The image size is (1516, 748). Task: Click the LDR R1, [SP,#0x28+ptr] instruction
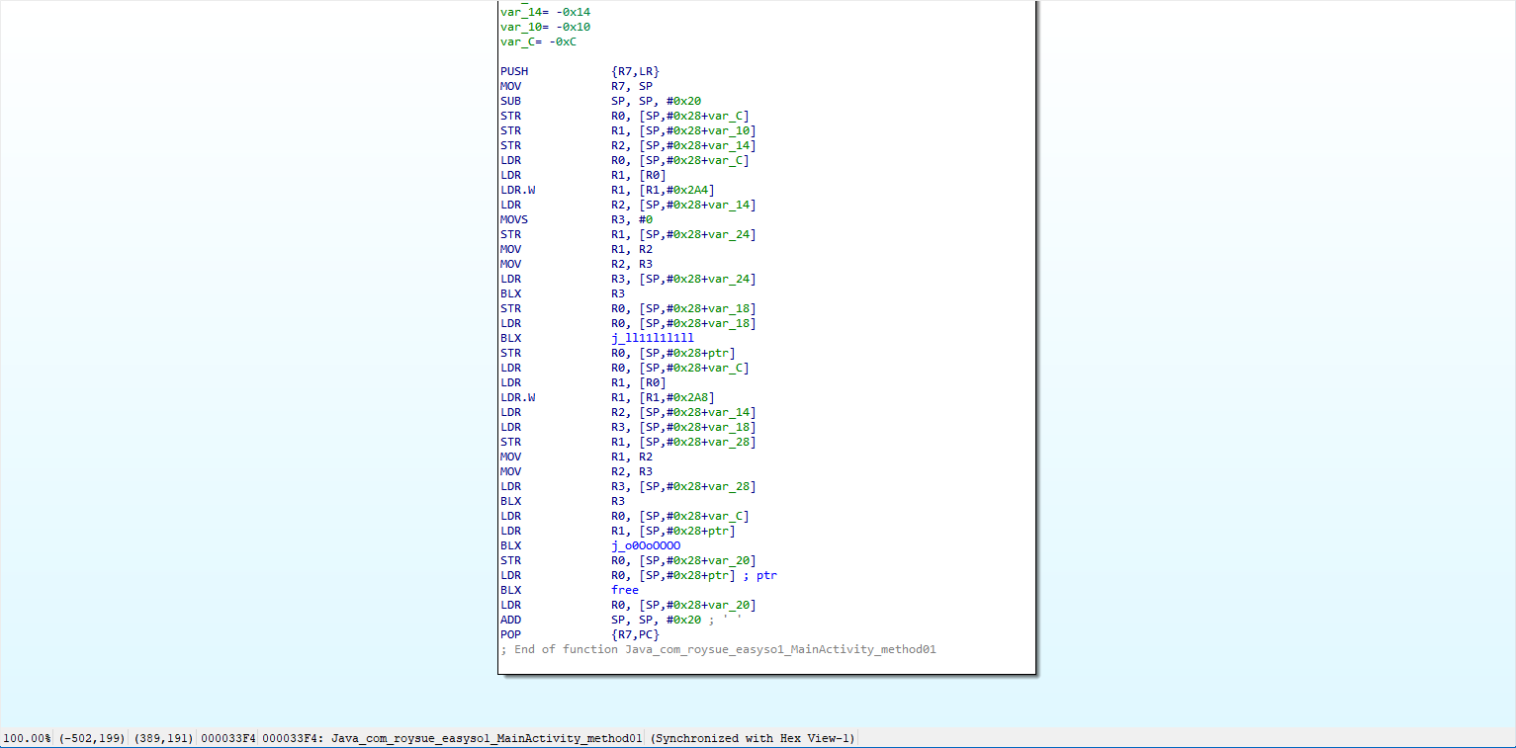point(618,531)
